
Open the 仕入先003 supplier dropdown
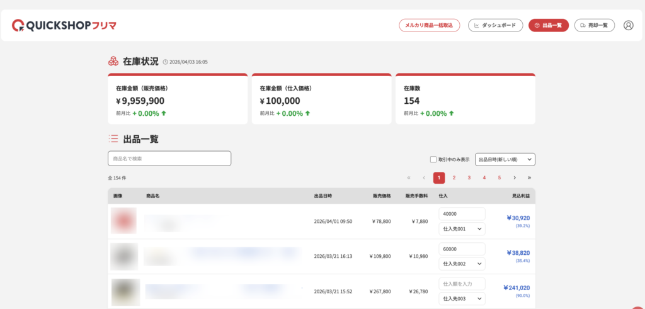(462, 298)
